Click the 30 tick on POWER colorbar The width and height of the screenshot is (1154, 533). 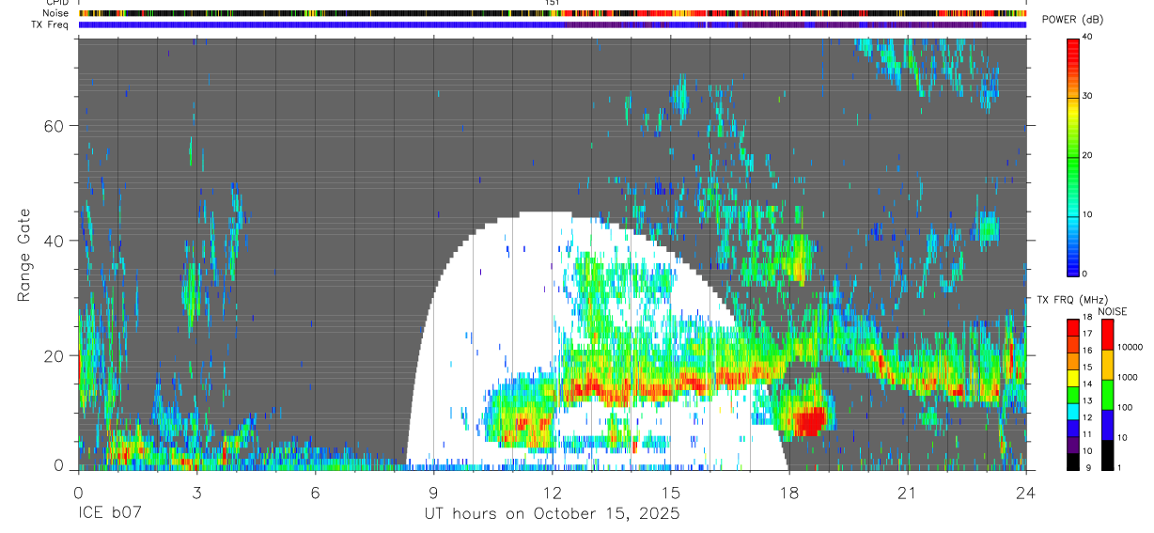click(x=1088, y=96)
